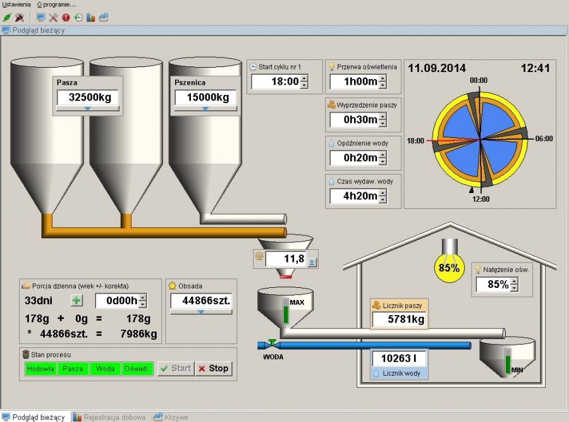Image resolution: width=569 pixels, height=422 pixels.
Task: Open the clock history toolbar icon
Action: [x=78, y=17]
